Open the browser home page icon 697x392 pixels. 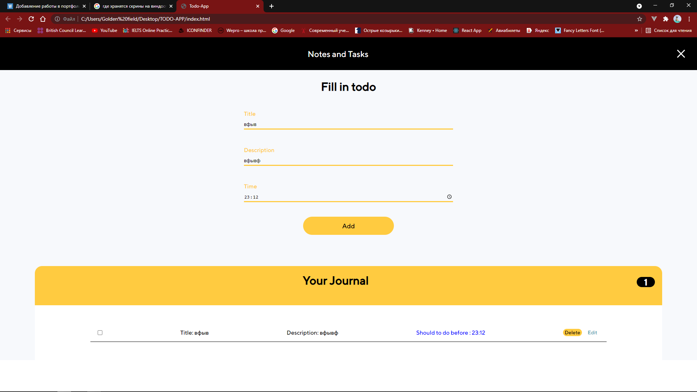click(43, 19)
